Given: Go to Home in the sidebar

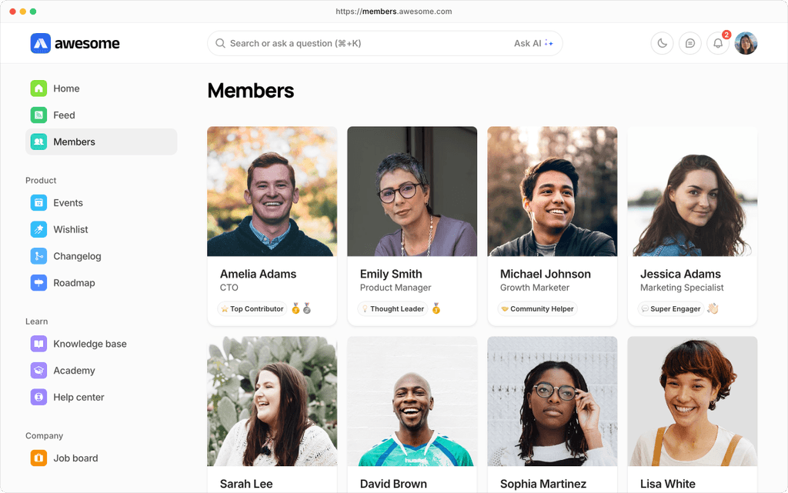Looking at the screenshot, I should pyautogui.click(x=66, y=88).
